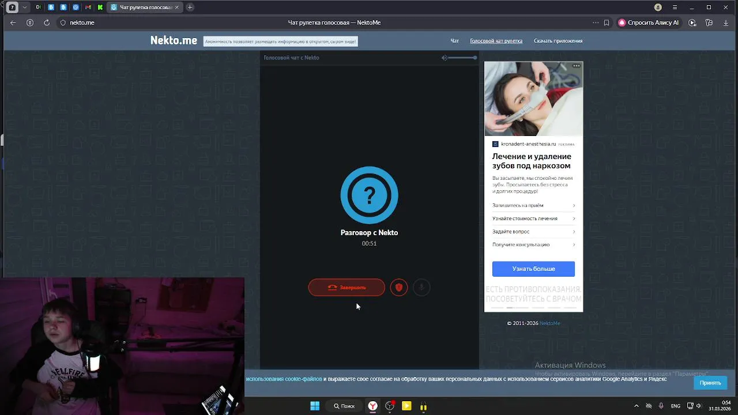738x415 pixels.
Task: Switch to the D pinned tab
Action: (38, 7)
